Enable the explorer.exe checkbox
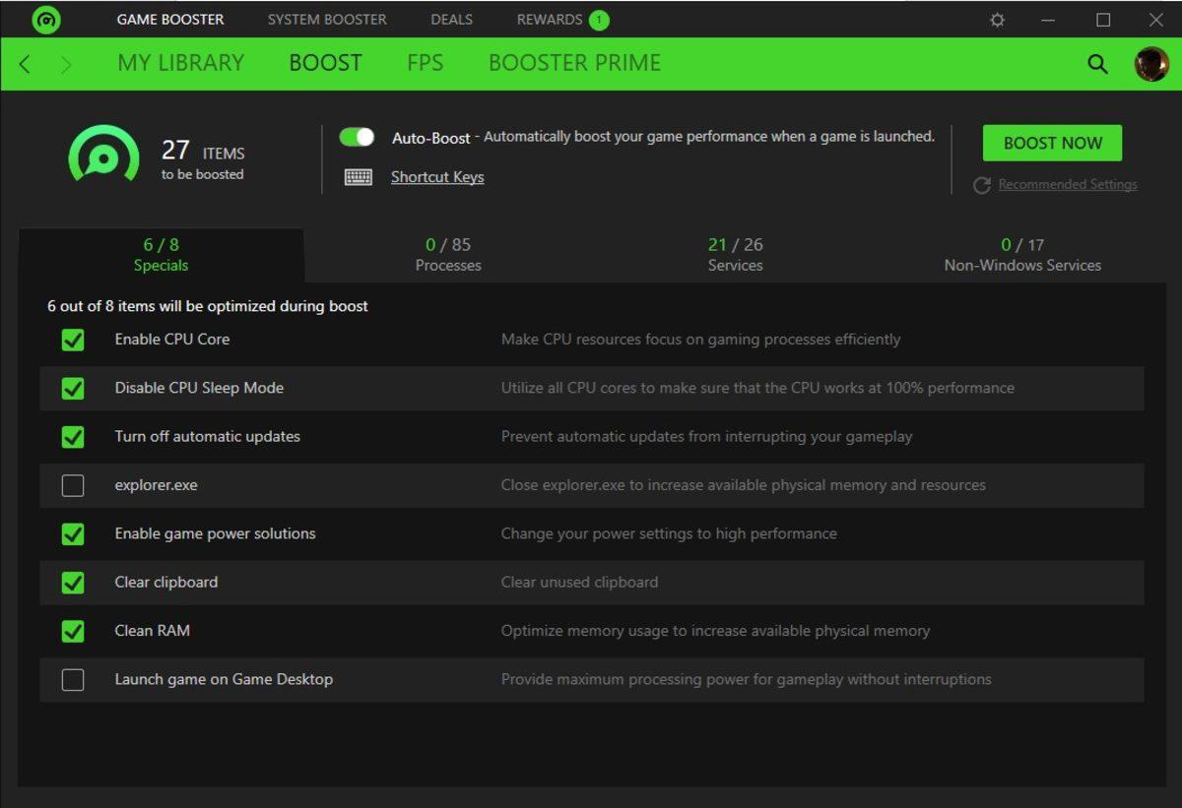 (73, 485)
